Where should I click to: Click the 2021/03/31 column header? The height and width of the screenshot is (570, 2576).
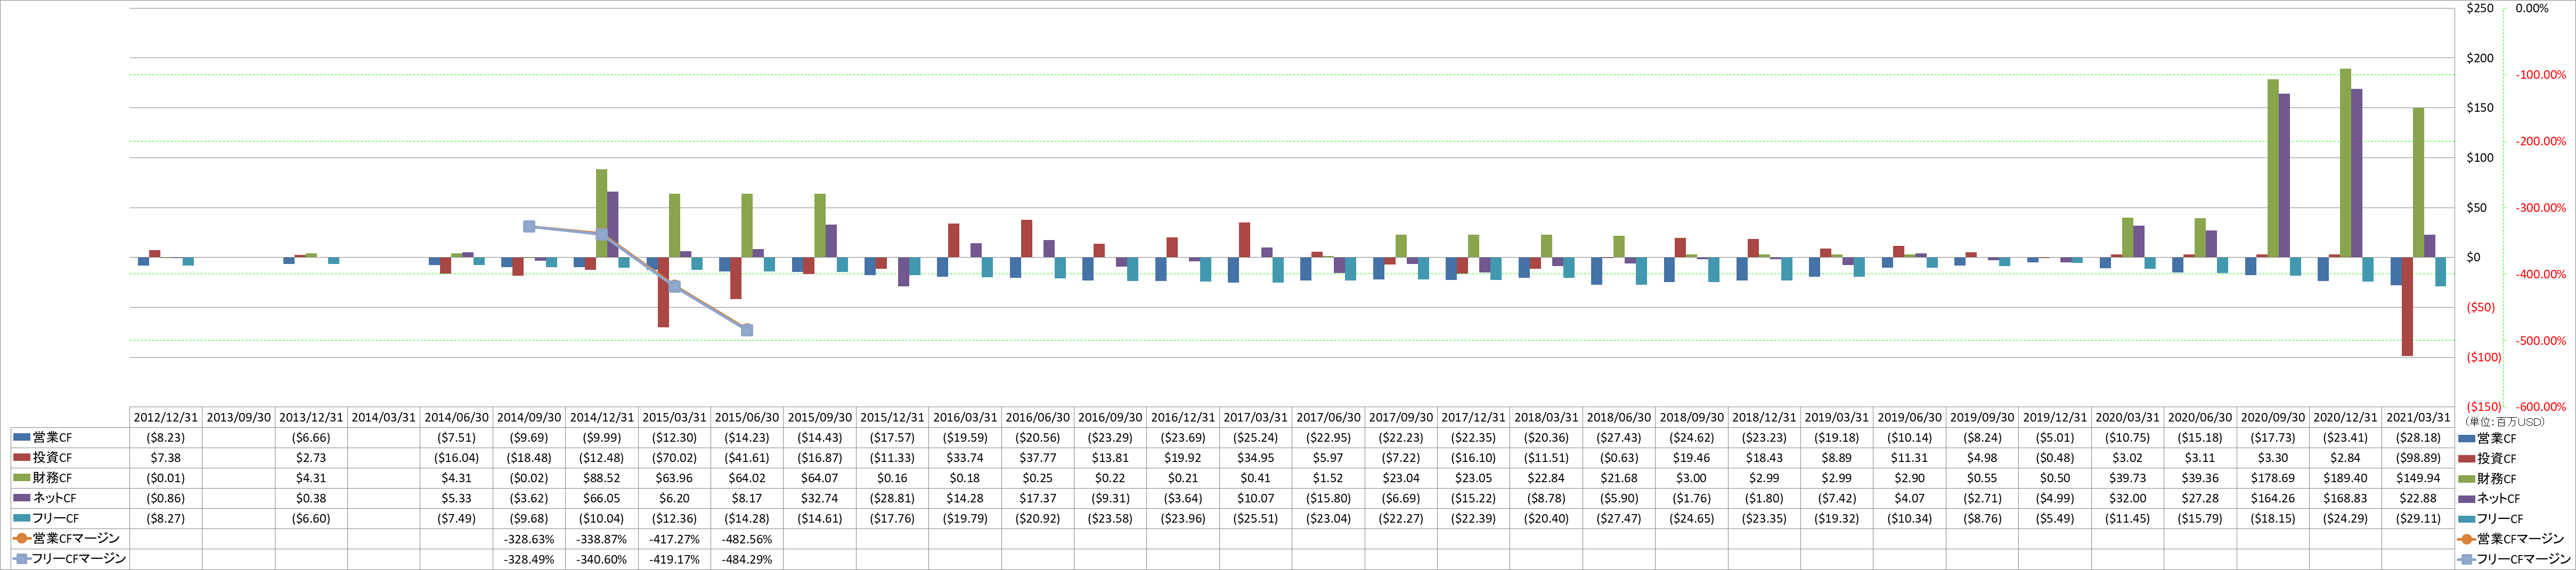pyautogui.click(x=2418, y=418)
